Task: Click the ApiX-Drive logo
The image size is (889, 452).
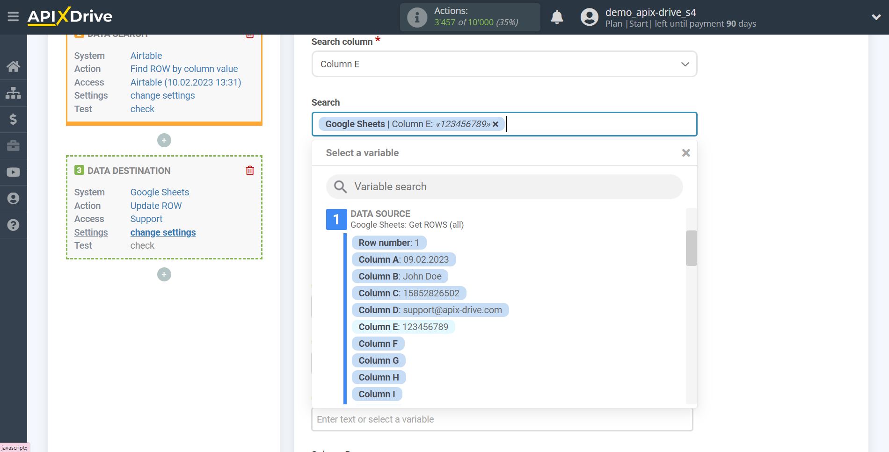Action: [70, 17]
